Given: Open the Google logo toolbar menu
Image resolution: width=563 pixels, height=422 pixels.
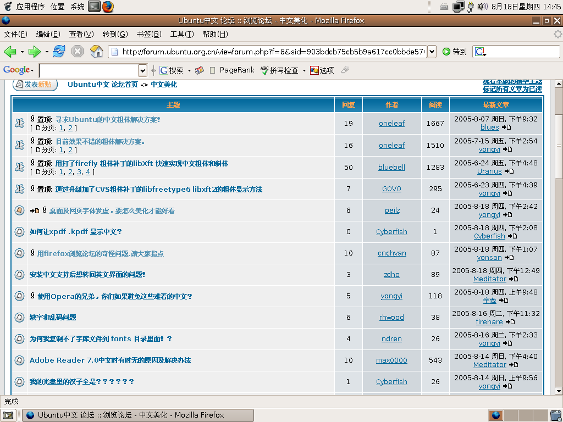Looking at the screenshot, I should point(18,70).
